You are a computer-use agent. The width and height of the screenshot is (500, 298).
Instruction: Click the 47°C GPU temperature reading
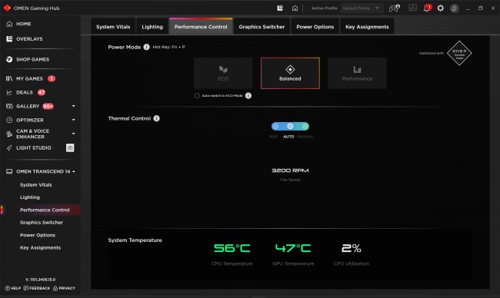click(x=293, y=248)
